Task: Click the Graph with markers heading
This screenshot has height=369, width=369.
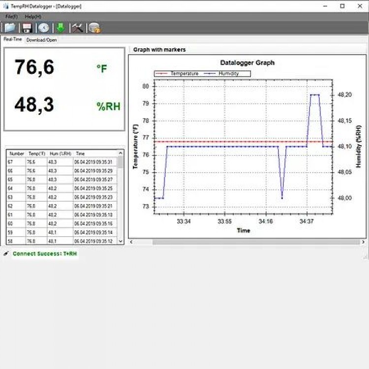Action: pyautogui.click(x=159, y=50)
